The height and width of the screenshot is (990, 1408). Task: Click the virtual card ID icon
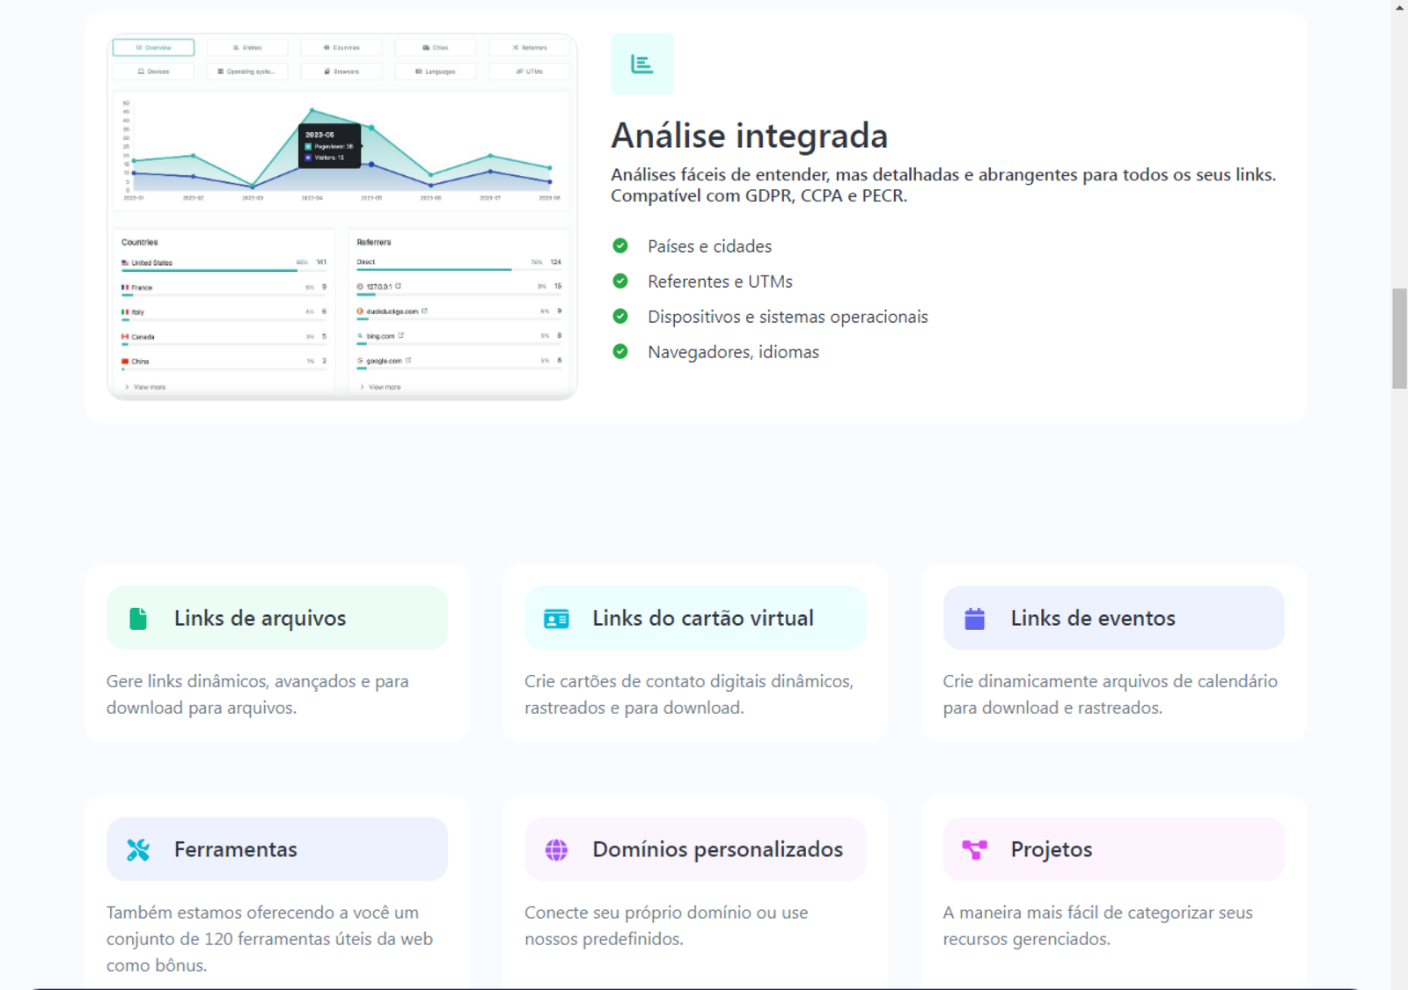click(x=556, y=619)
